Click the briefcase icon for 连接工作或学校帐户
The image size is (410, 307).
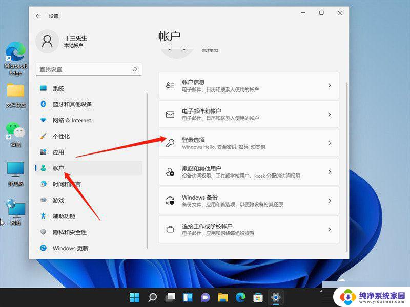click(170, 229)
